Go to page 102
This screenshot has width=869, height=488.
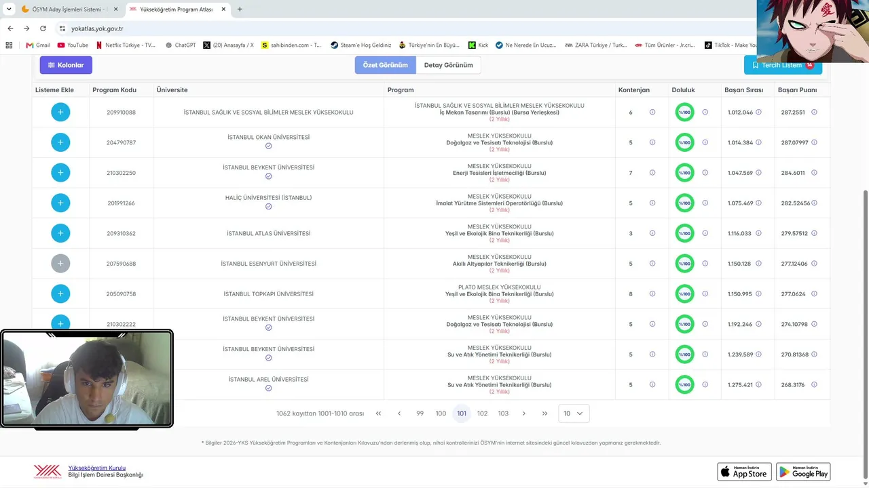point(482,413)
